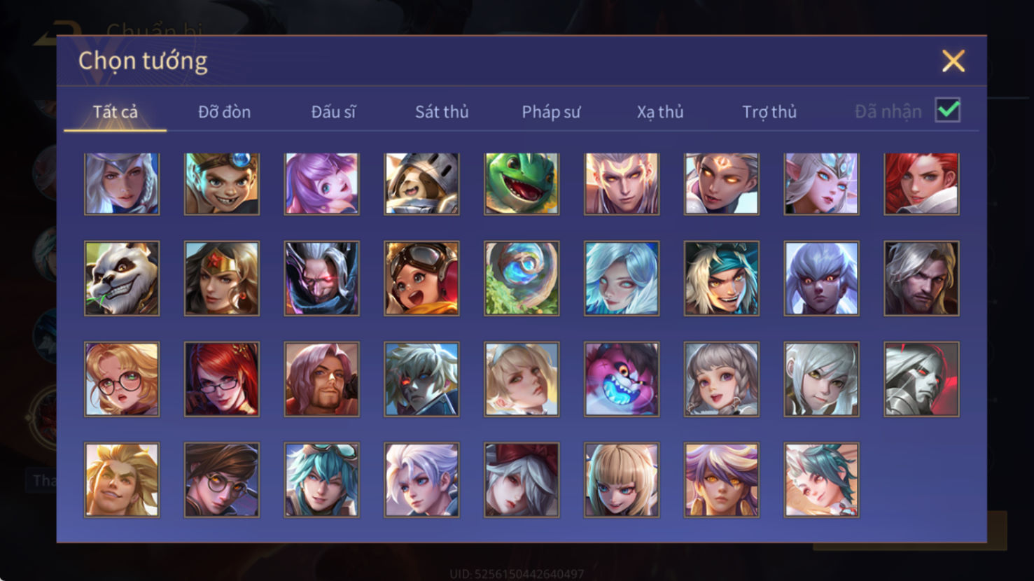Open the Đấu sĩ tab
Image resolution: width=1034 pixels, height=581 pixels.
pos(333,112)
